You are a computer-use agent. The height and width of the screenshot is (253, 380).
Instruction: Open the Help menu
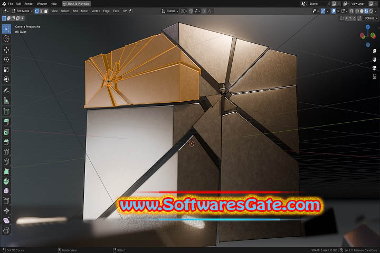point(53,4)
